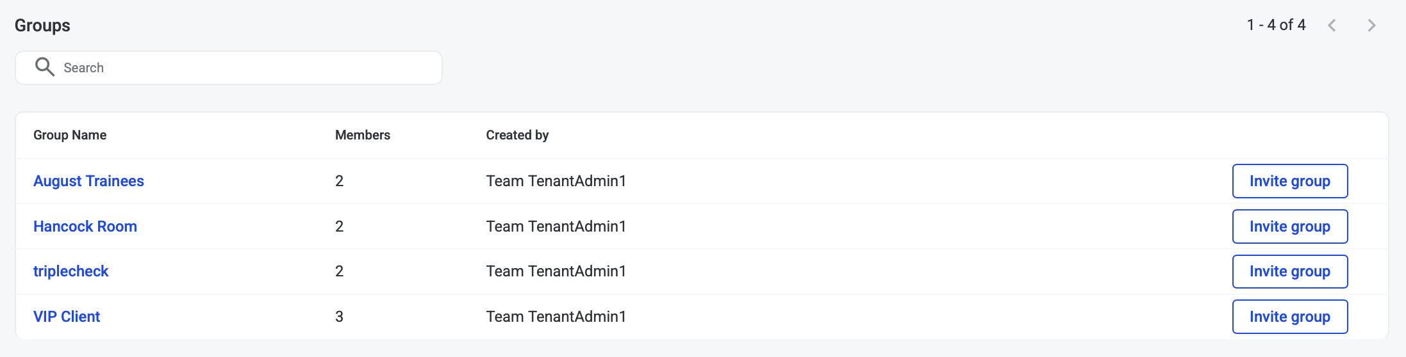Click the 1 - 4 of 4 pagination text
The image size is (1406, 357).
pos(1276,25)
